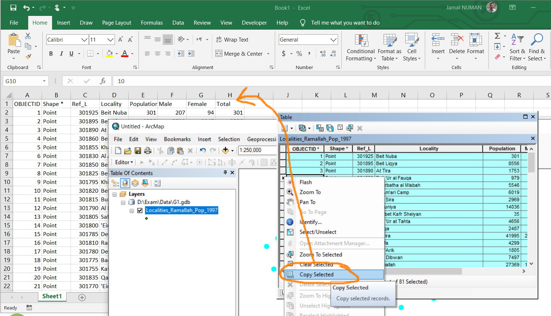Toggle Localities_Ramallah_Pop_1997 layer visibility checkbox
This screenshot has height=316, width=551.
point(140,210)
